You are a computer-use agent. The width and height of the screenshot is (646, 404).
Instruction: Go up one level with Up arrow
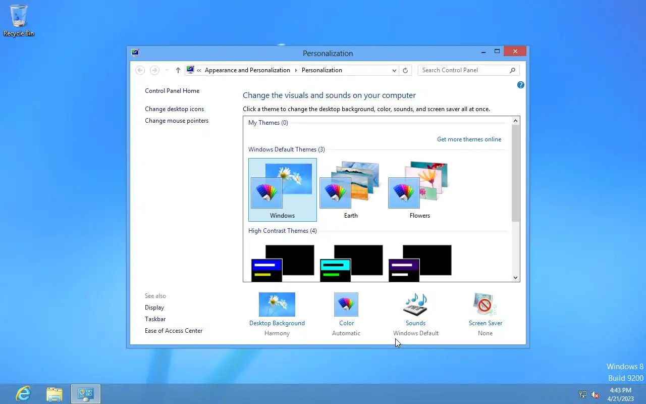pos(178,70)
